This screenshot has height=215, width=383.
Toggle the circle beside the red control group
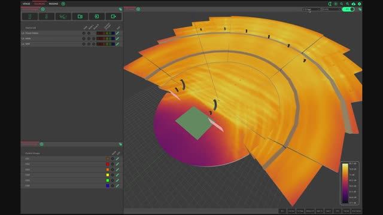(113, 164)
